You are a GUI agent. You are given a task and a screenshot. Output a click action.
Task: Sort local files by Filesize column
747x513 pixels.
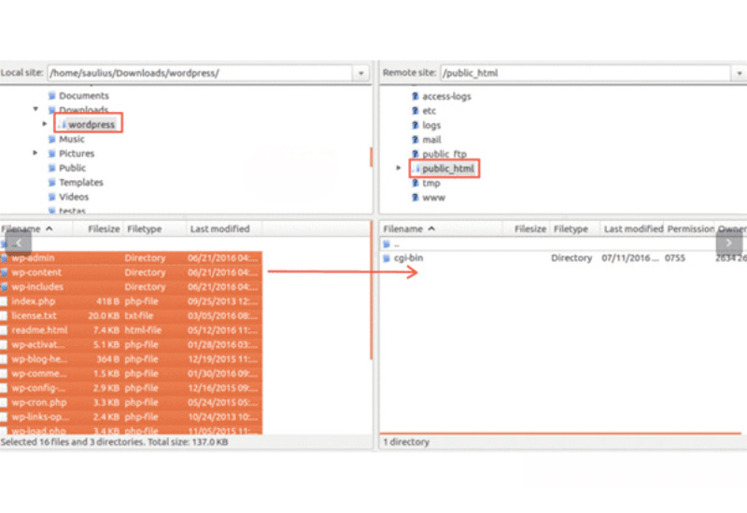click(x=98, y=229)
